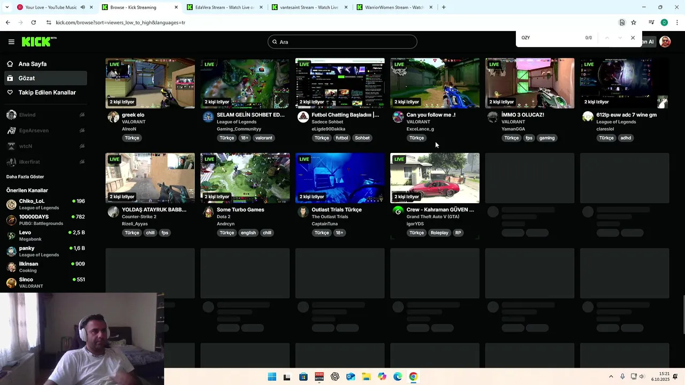The height and width of the screenshot is (385, 685).
Task: Open a new browser tab
Action: 444,7
